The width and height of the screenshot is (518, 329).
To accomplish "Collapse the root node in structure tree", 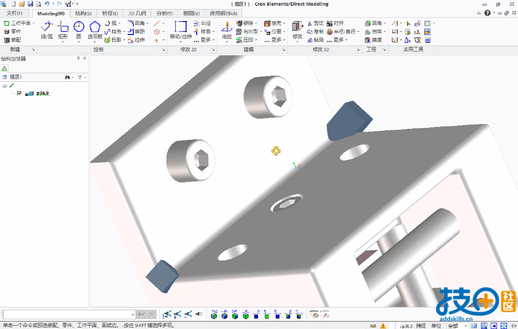I will coord(5,86).
